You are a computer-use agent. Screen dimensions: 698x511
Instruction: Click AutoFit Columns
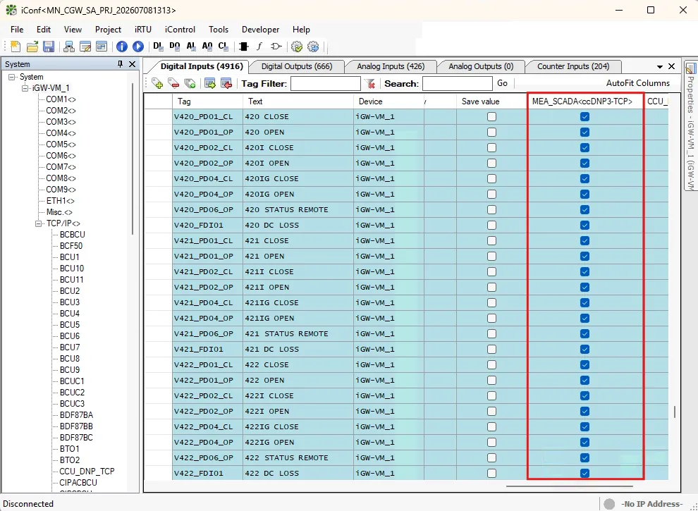[x=637, y=83]
